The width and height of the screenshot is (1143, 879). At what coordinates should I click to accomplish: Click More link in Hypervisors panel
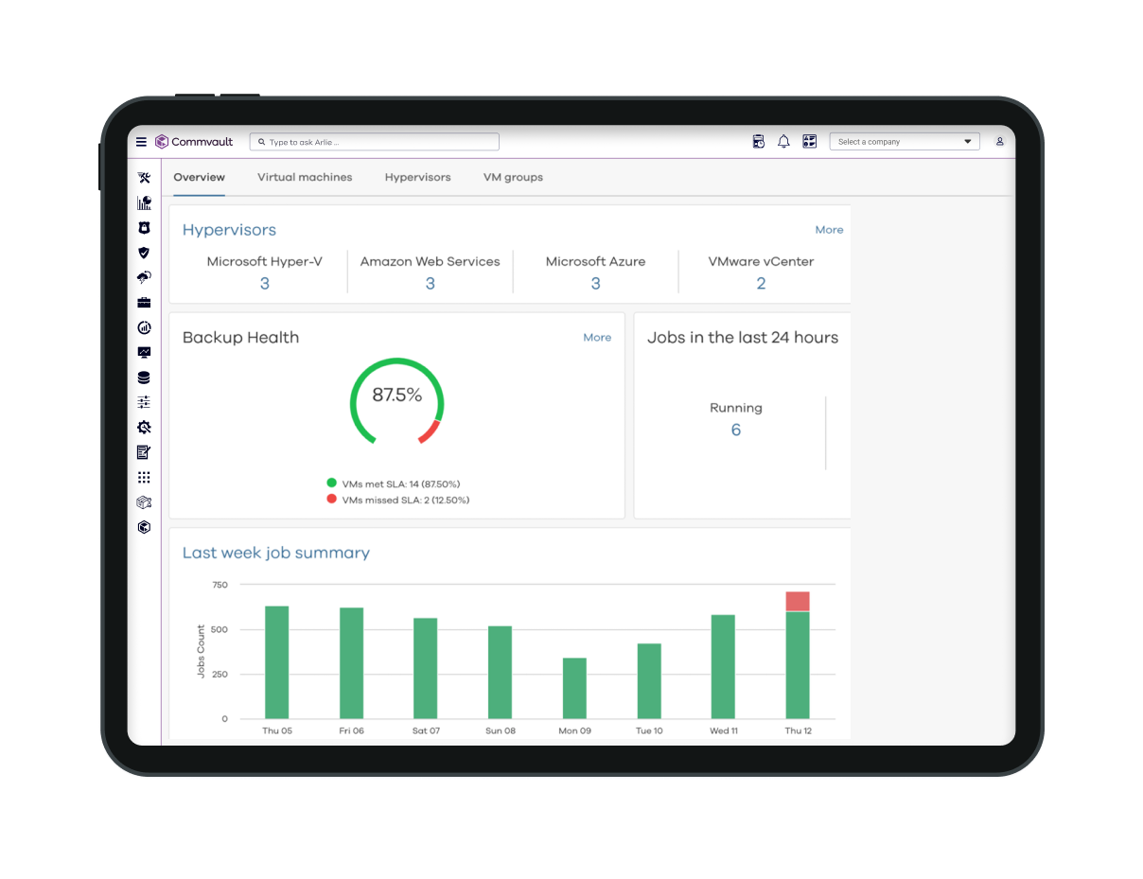[829, 230]
